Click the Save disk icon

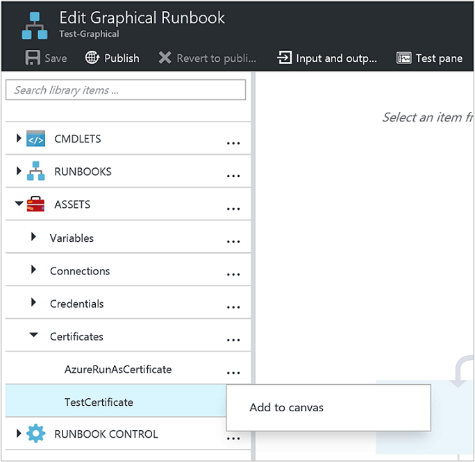point(33,58)
